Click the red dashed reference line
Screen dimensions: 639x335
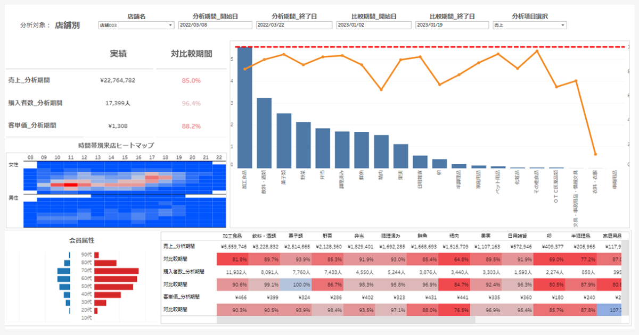click(426, 47)
